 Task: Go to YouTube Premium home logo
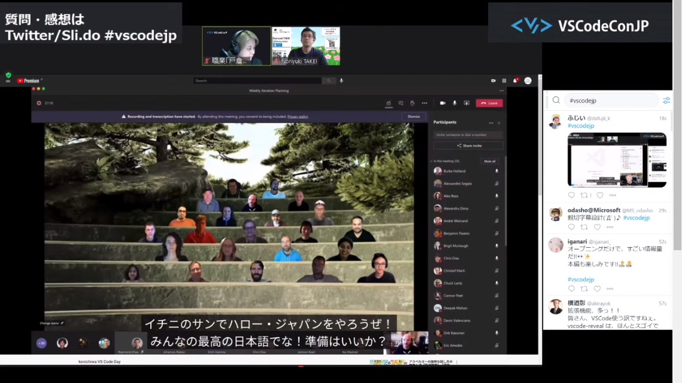click(x=28, y=81)
